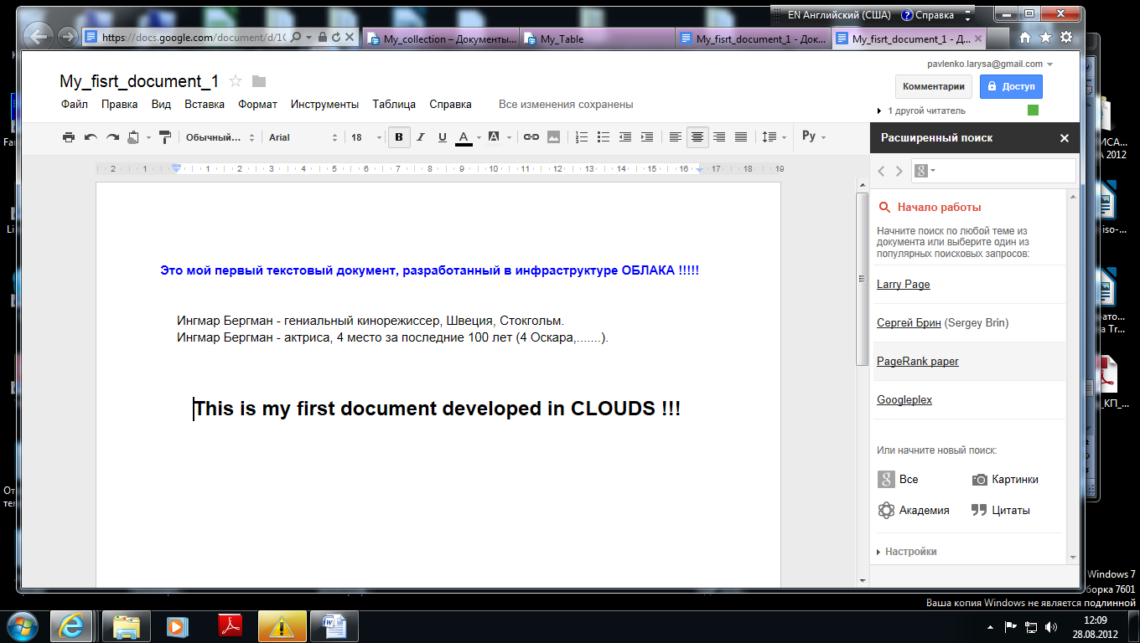Open the PageRank paper search link
Image resolution: width=1140 pixels, height=643 pixels.
point(918,361)
